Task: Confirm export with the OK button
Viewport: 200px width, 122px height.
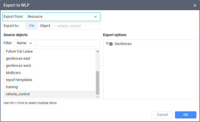Action: tap(185, 115)
